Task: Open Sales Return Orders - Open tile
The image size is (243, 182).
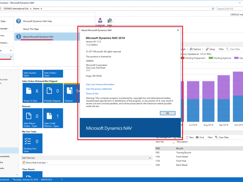Action: click(32, 118)
